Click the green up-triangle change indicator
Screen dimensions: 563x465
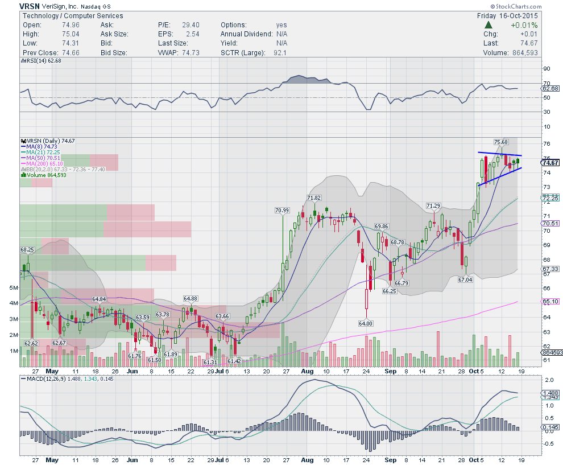coord(488,25)
